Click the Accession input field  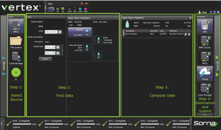point(53,42)
